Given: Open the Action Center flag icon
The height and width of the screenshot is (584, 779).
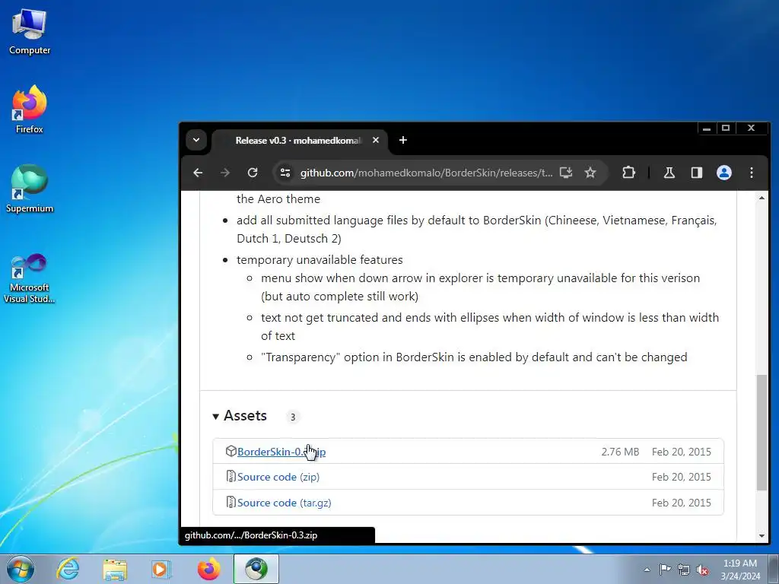Looking at the screenshot, I should (665, 569).
